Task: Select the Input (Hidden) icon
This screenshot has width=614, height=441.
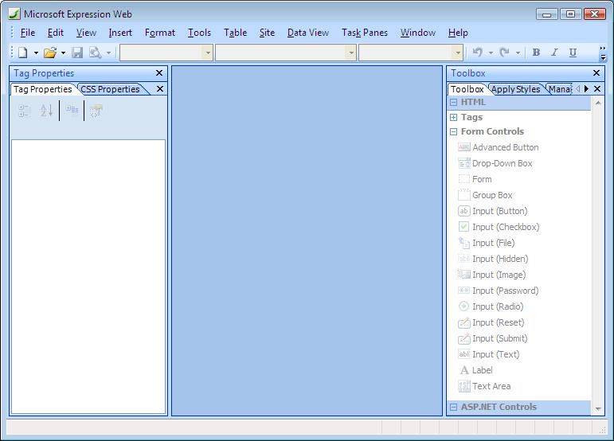Action: pos(464,259)
